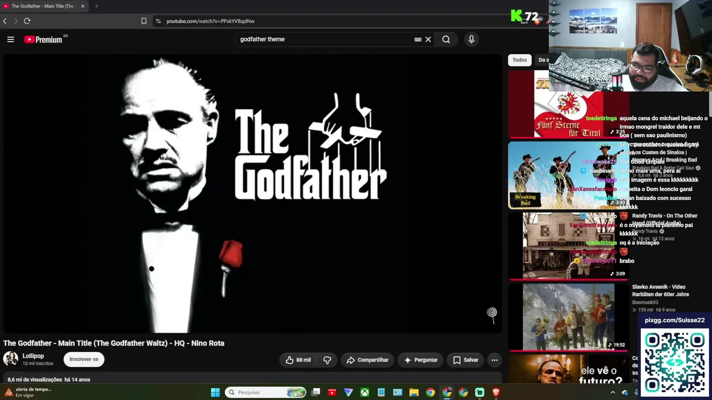The image size is (712, 400).
Task: Open the Lollipop channel avatar
Action: 11,359
